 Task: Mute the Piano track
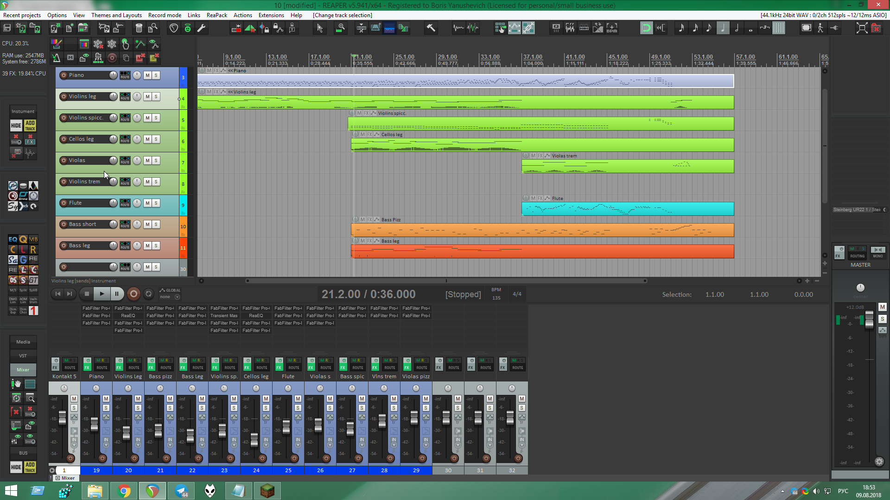[147, 75]
